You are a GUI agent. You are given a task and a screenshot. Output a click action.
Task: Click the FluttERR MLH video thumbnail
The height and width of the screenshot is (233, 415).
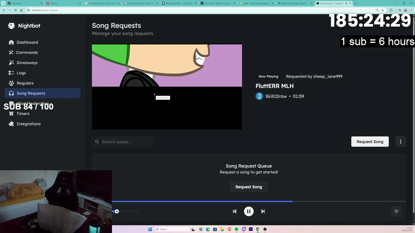click(167, 87)
